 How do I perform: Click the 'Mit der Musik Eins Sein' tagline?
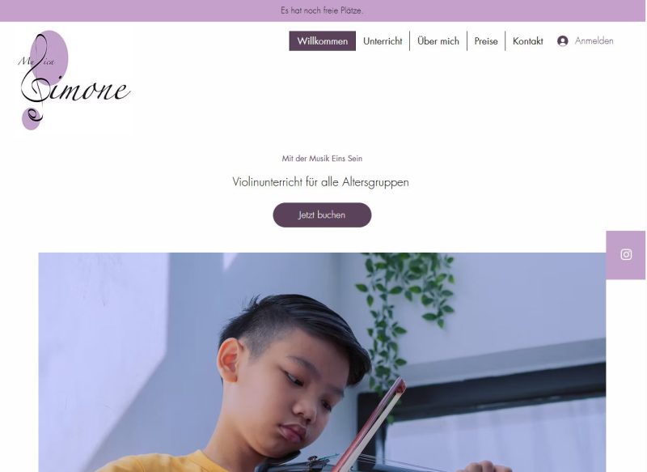(322, 158)
